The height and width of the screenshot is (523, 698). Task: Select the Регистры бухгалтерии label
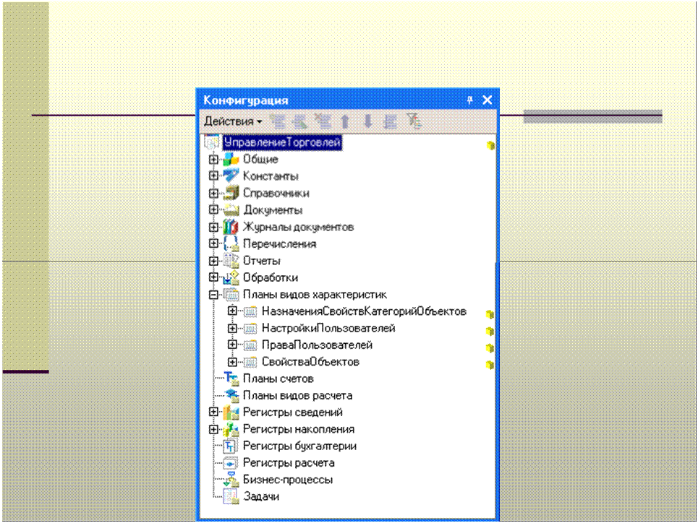[x=299, y=446]
